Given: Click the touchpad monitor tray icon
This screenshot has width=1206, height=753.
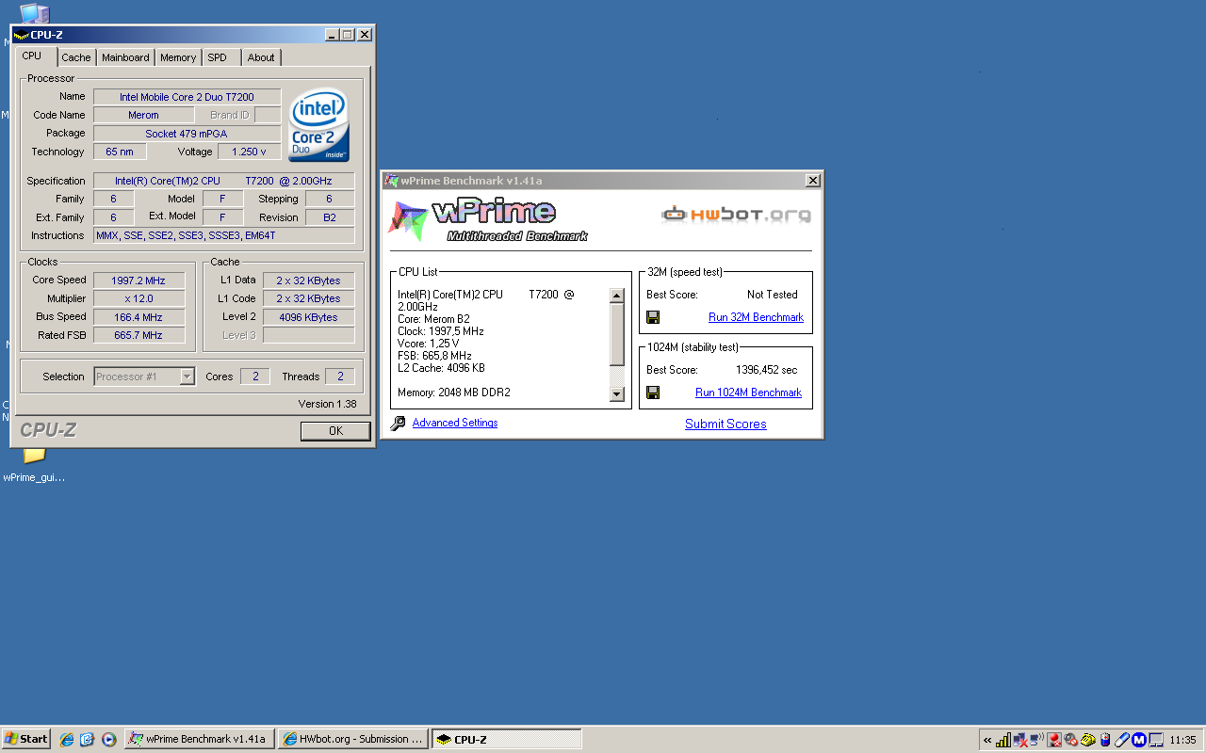Looking at the screenshot, I should pyautogui.click(x=1156, y=740).
